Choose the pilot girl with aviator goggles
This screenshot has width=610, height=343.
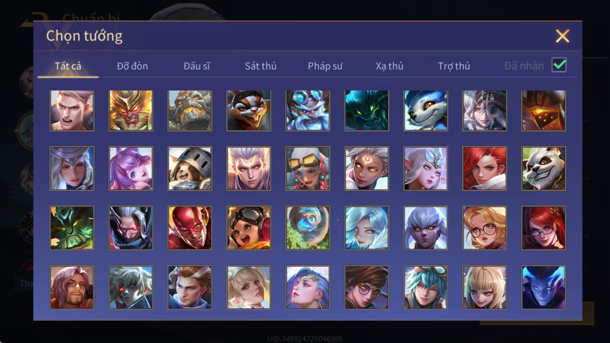pyautogui.click(x=249, y=228)
